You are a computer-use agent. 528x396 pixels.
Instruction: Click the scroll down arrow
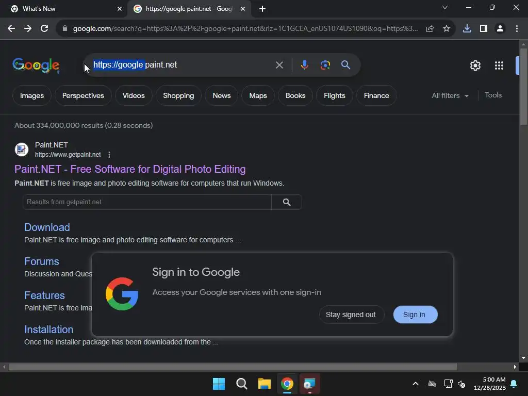coord(524,358)
